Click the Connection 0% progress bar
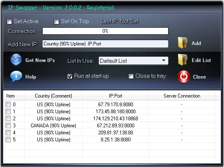Viewport: 224px width, 167px height. (x=105, y=31)
